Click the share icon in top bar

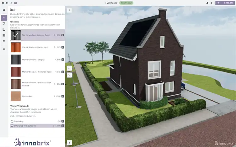point(211,3)
